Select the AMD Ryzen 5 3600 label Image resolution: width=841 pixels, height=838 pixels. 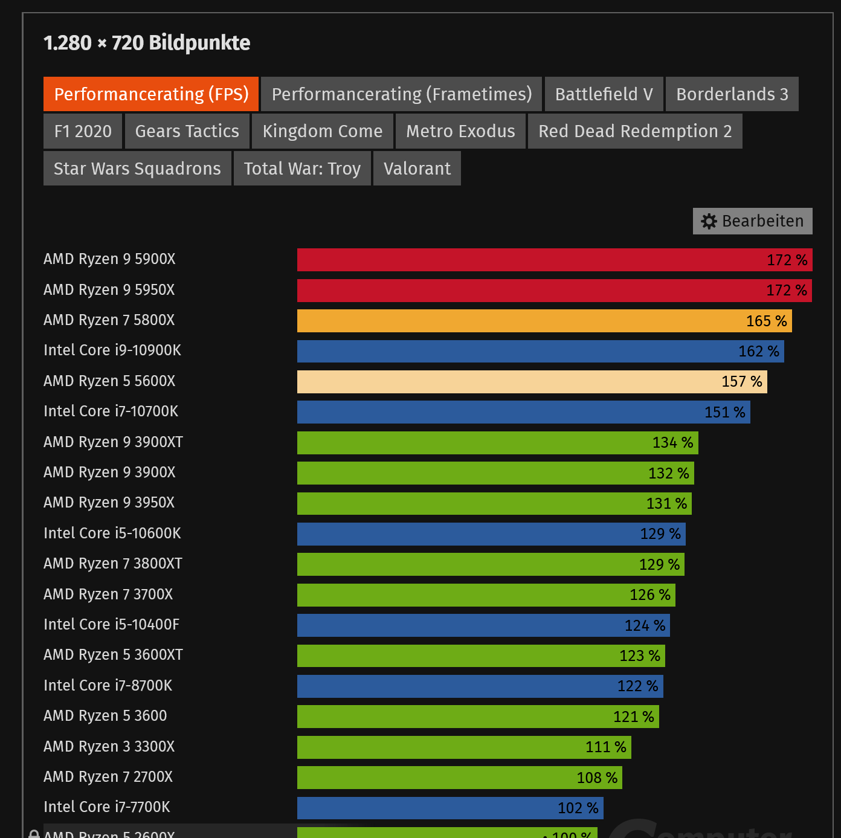coord(105,716)
